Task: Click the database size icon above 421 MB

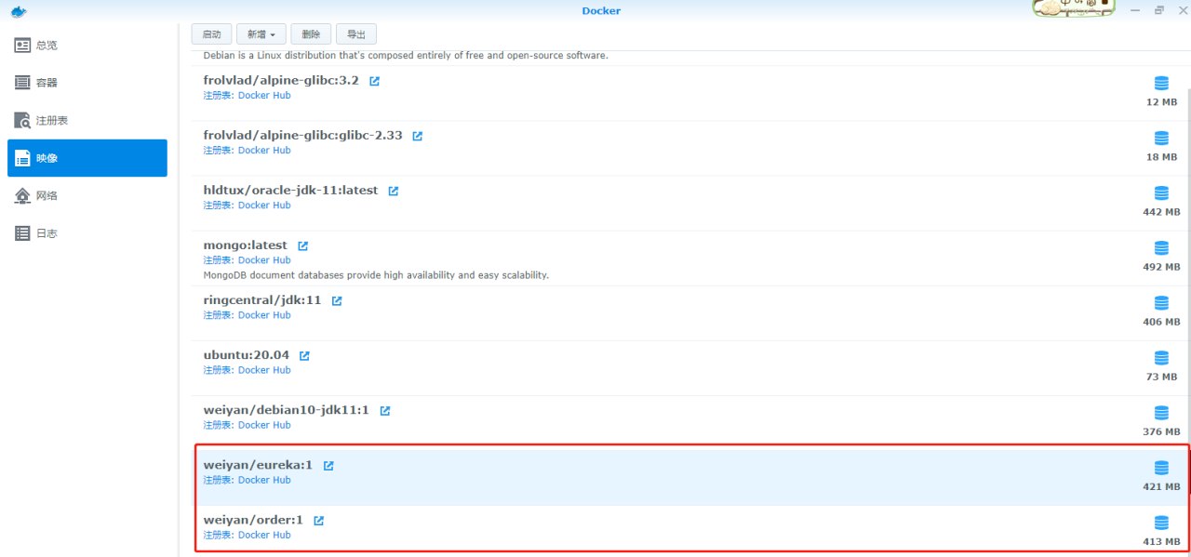Action: (1161, 468)
